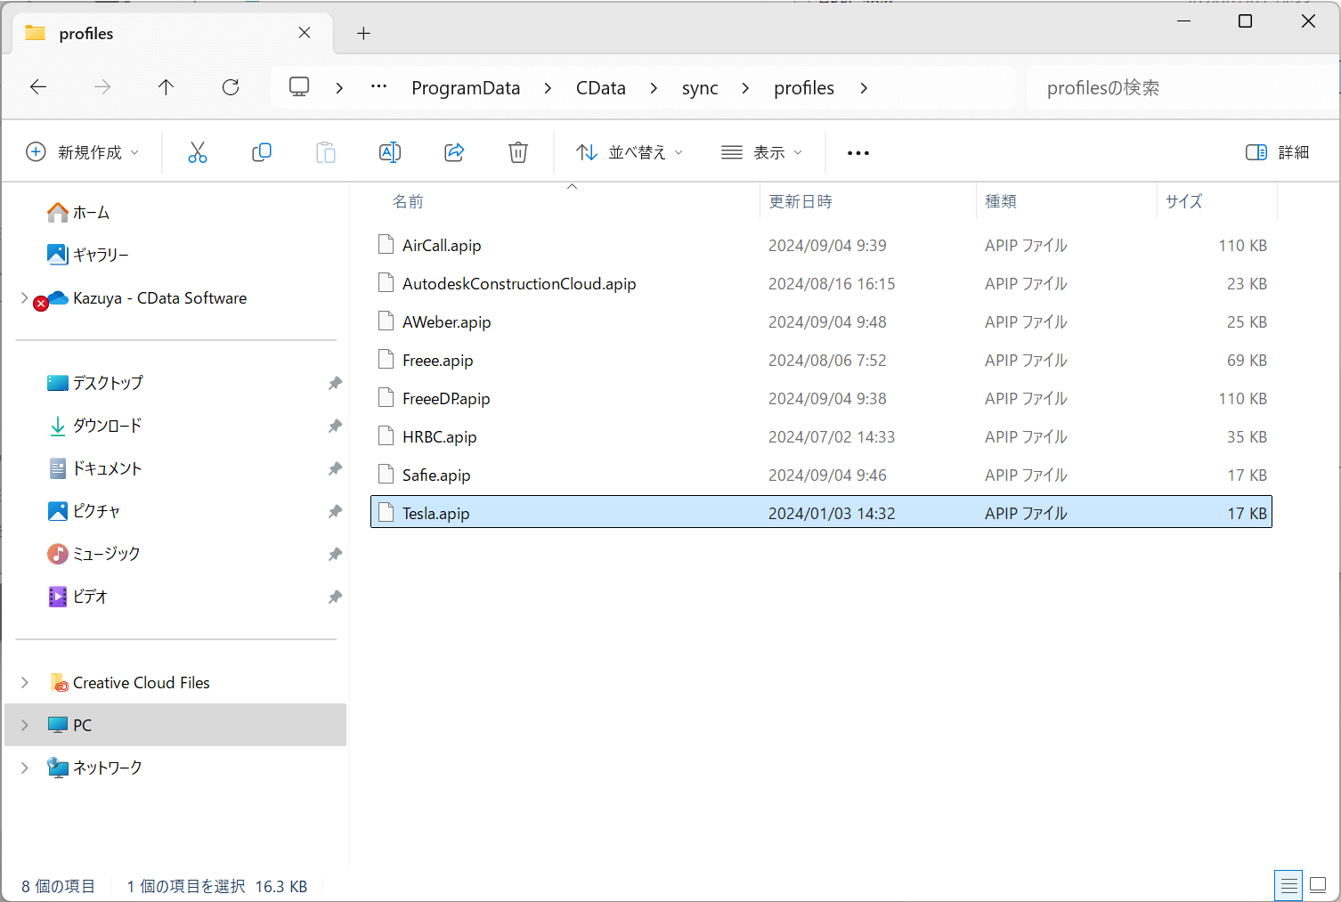Click the Delete trash can icon
Viewport: 1341px width, 902px height.
518,152
